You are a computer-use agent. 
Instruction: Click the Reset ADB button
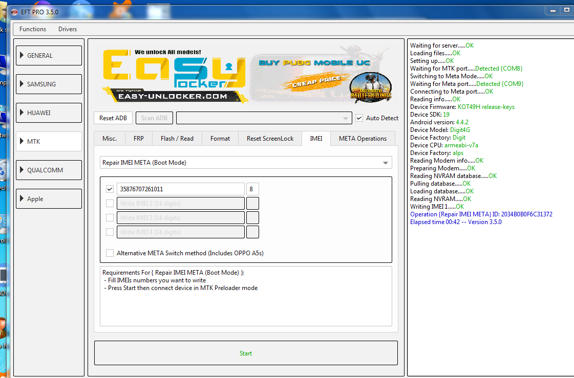pyautogui.click(x=113, y=118)
